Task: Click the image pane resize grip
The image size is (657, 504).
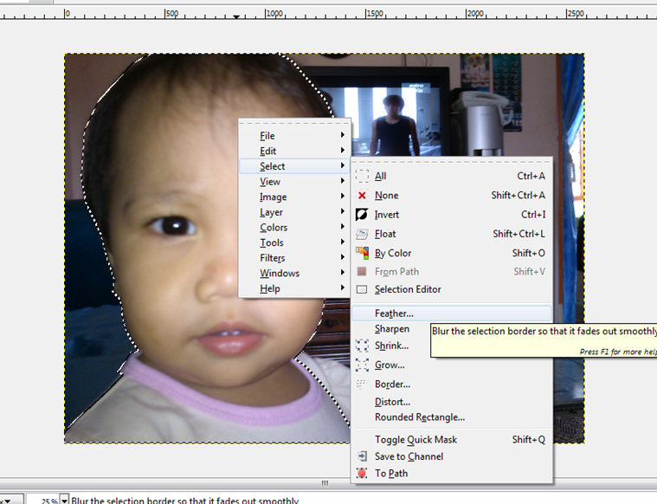Action: coord(325,483)
